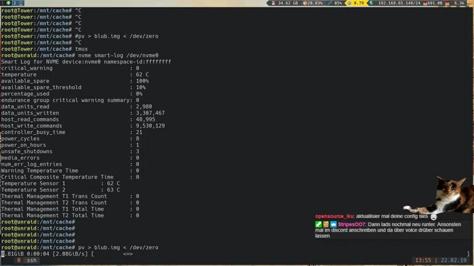Click the IP address 192.168.65.148/24 indicator

click(x=399, y=3)
